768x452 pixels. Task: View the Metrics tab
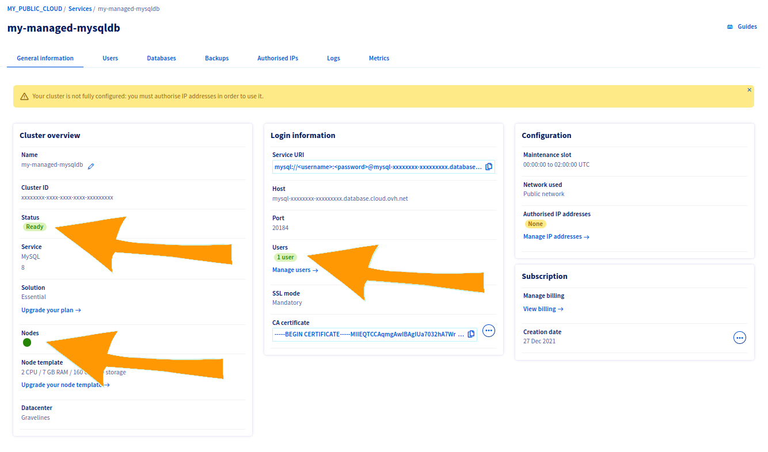point(379,58)
